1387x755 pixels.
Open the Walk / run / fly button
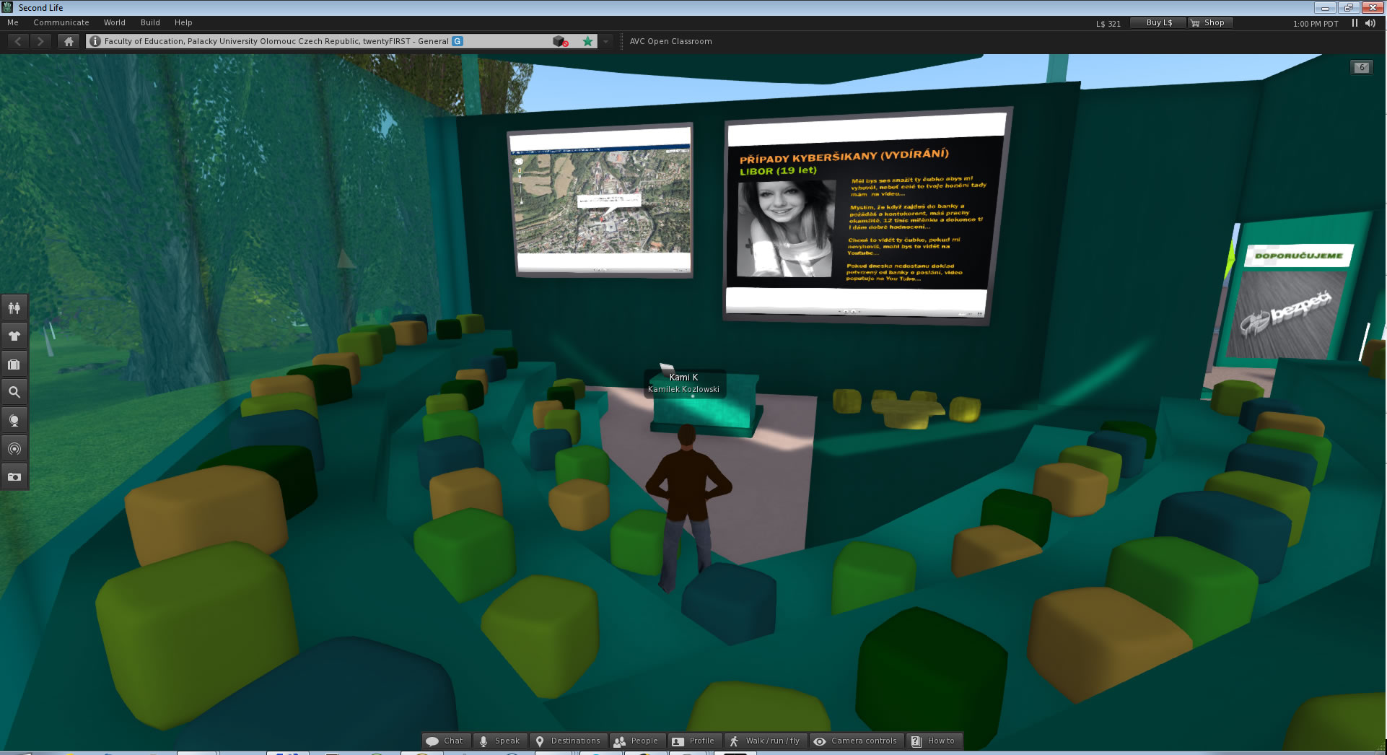[765, 741]
